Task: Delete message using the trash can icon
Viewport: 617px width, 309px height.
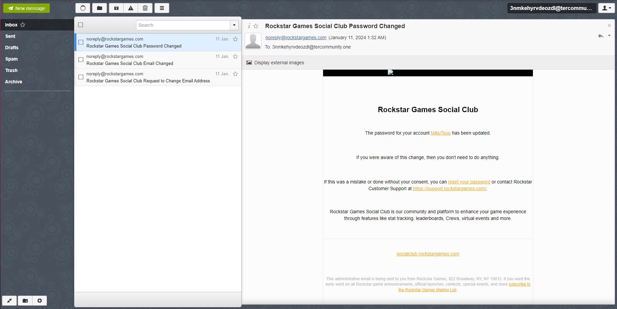Action: point(145,8)
